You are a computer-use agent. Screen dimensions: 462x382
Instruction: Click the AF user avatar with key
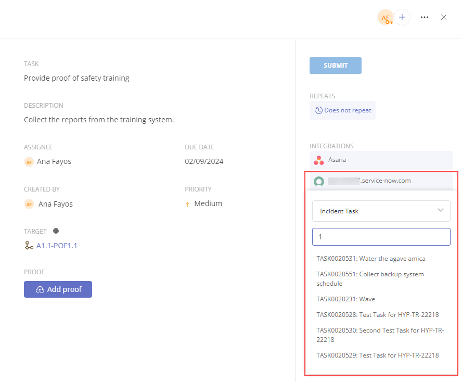point(386,17)
